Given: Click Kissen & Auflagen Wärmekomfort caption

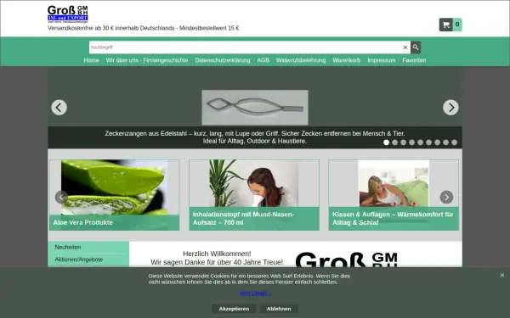Looking at the screenshot, I should [x=394, y=219].
